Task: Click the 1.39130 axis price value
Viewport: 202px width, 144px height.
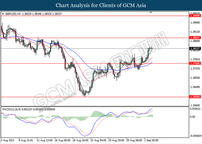Action: 195,32
